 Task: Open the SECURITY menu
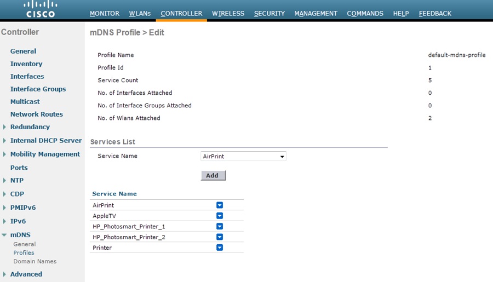pos(270,14)
